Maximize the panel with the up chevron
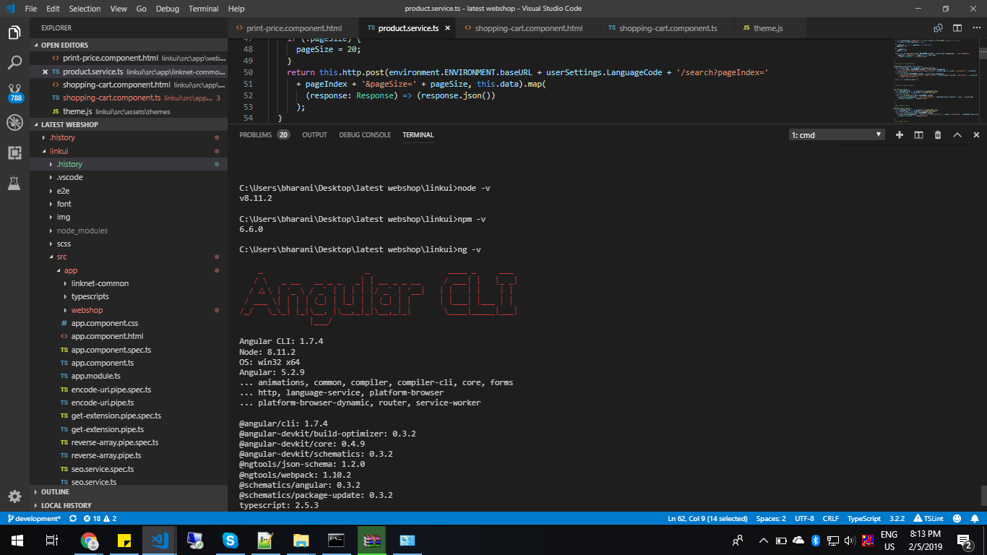 coord(957,134)
